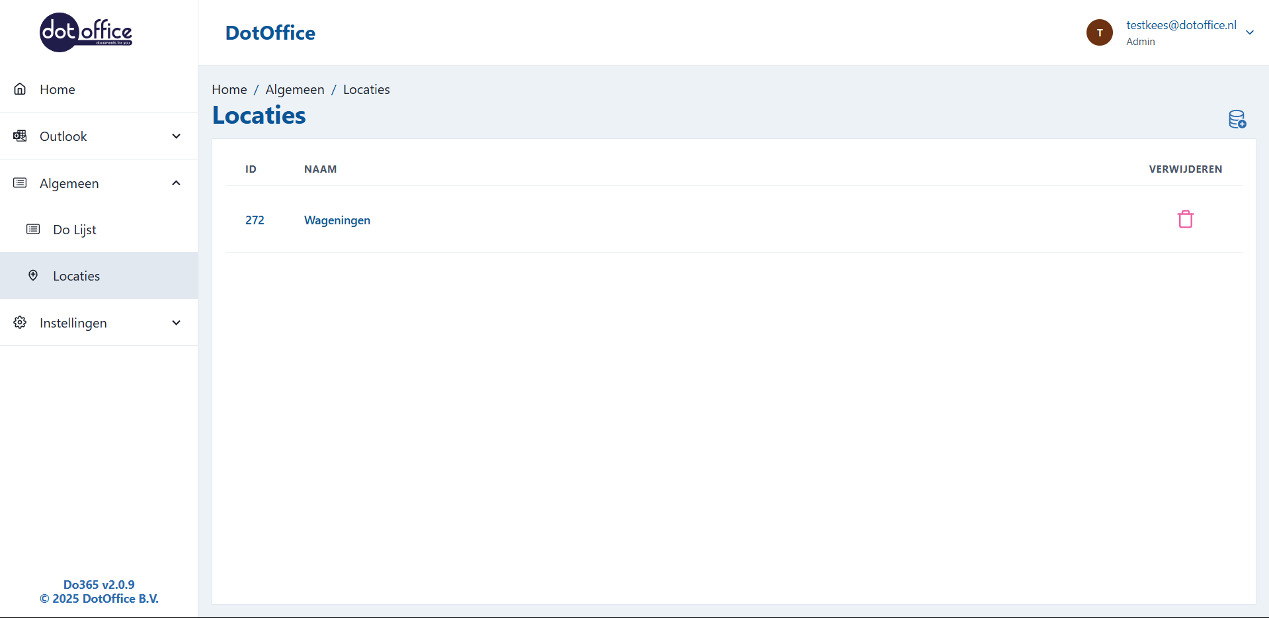Click the Do Lijst list icon

click(x=33, y=230)
